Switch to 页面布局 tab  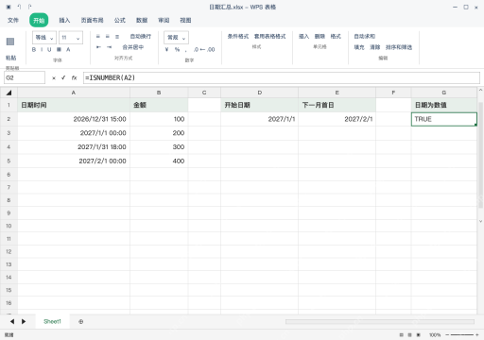coord(92,20)
